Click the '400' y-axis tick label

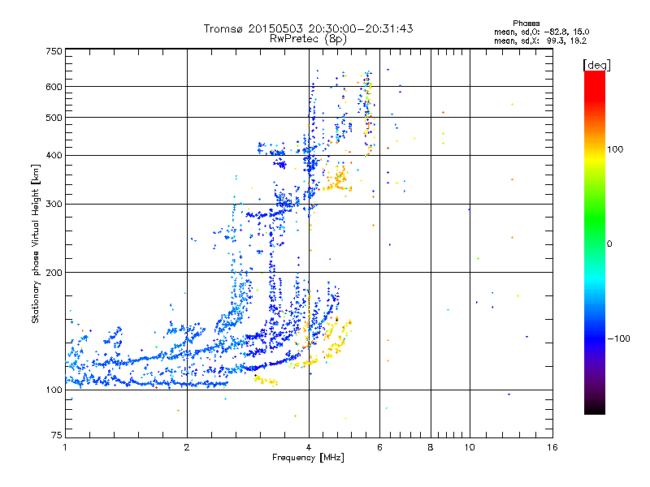click(54, 156)
